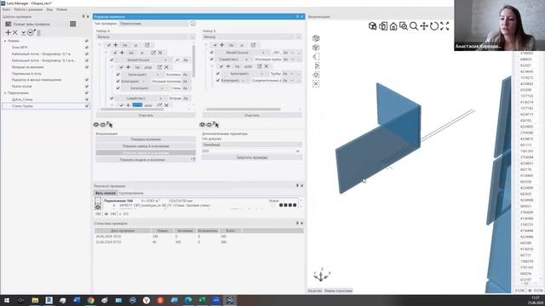Image resolution: width=545 pixels, height=306 pixels.
Task: Collapse the 'Пересечения' tree group
Action: [5, 93]
